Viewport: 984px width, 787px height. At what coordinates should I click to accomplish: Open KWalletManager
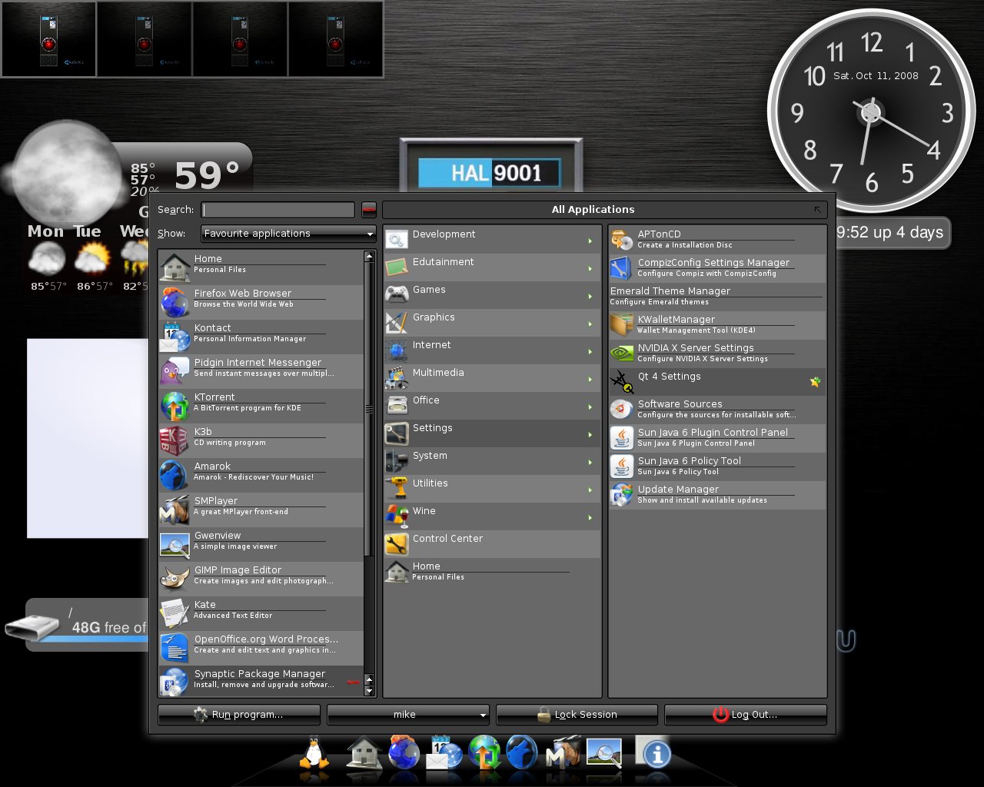[x=717, y=325]
